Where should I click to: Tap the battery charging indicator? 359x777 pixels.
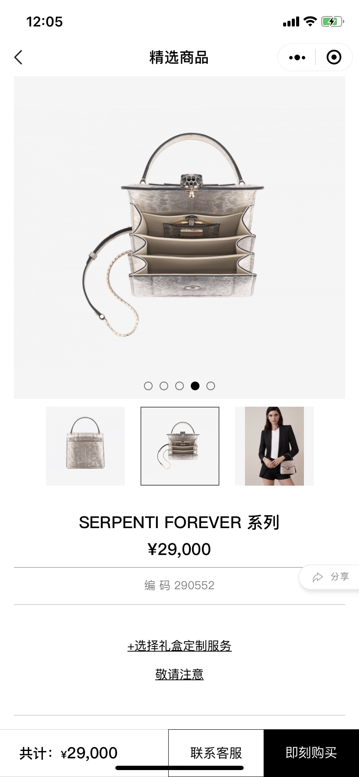333,21
